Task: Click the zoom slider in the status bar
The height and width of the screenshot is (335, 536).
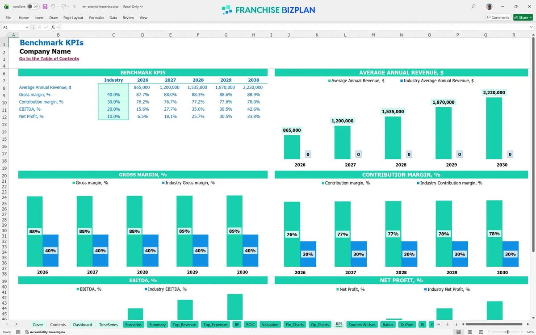Action: [507, 332]
